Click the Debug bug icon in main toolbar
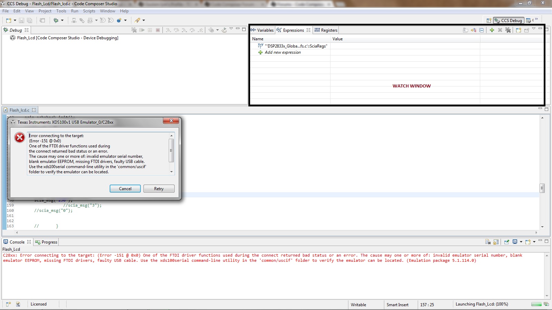Image resolution: width=552 pixels, height=310 pixels. [56, 20]
